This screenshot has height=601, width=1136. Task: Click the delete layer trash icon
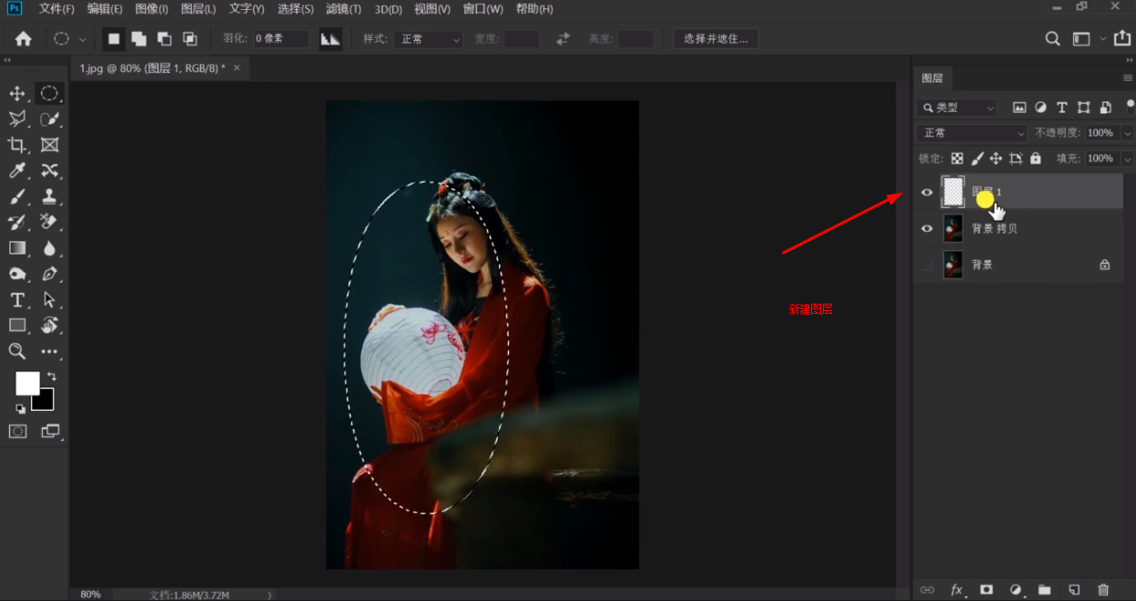point(1103,590)
